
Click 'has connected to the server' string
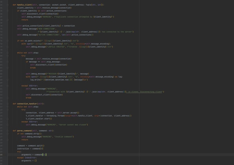[117, 32]
